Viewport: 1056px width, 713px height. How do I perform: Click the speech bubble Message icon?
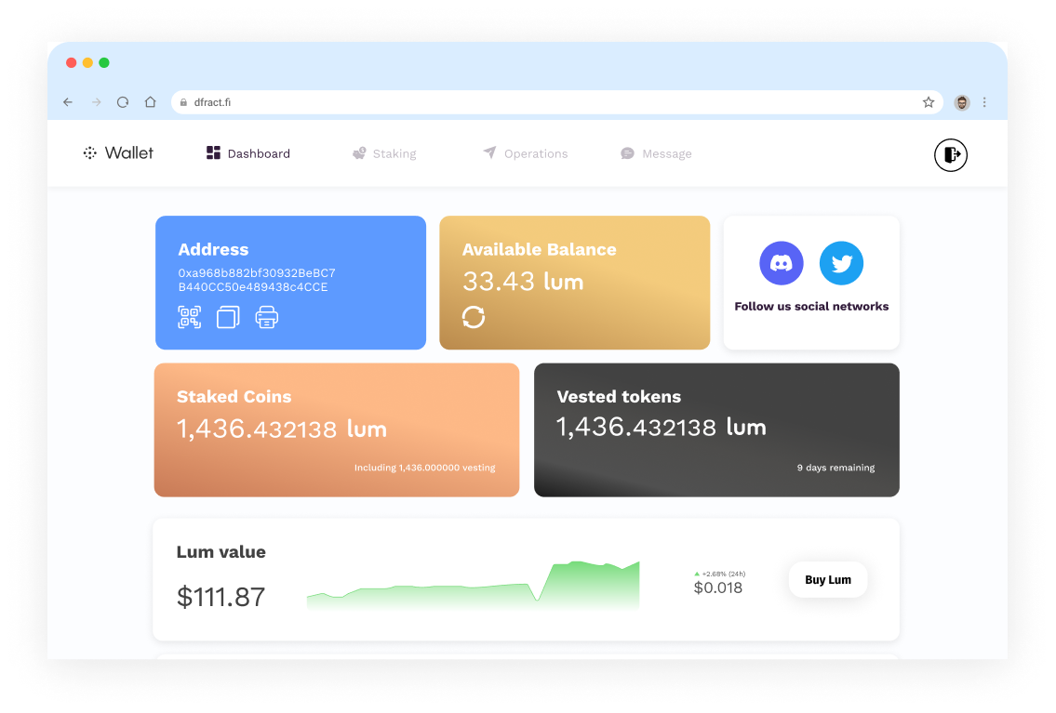tap(626, 153)
